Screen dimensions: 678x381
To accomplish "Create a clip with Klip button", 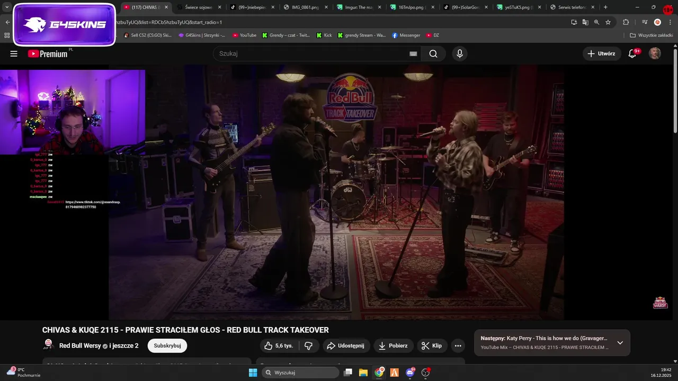I will tap(432, 346).
